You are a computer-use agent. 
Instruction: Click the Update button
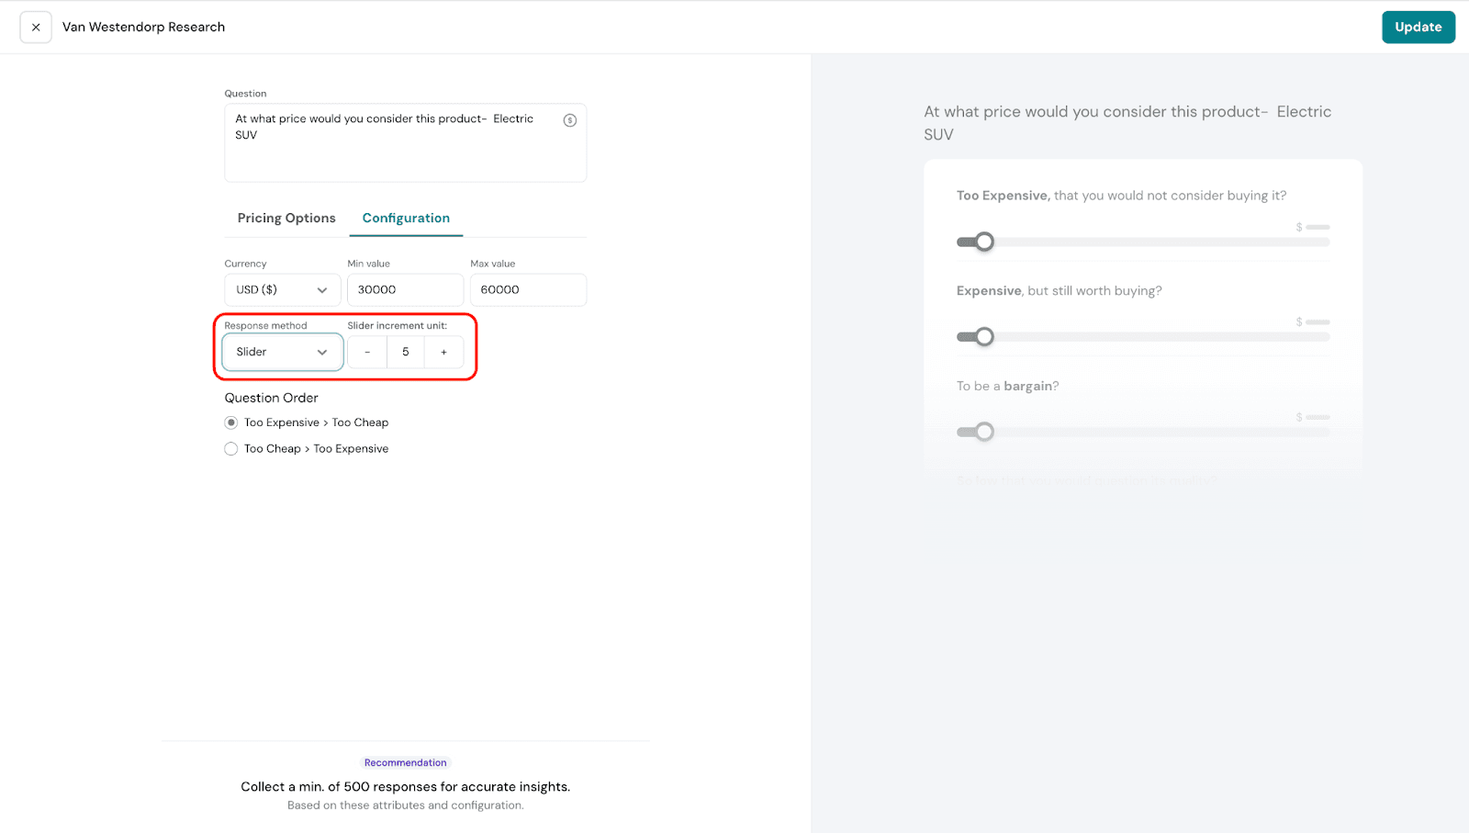[1418, 28]
